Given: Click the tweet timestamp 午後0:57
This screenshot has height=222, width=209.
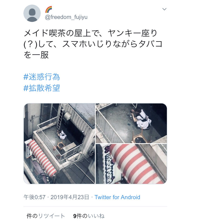Looking at the screenshot, I should [35, 197].
